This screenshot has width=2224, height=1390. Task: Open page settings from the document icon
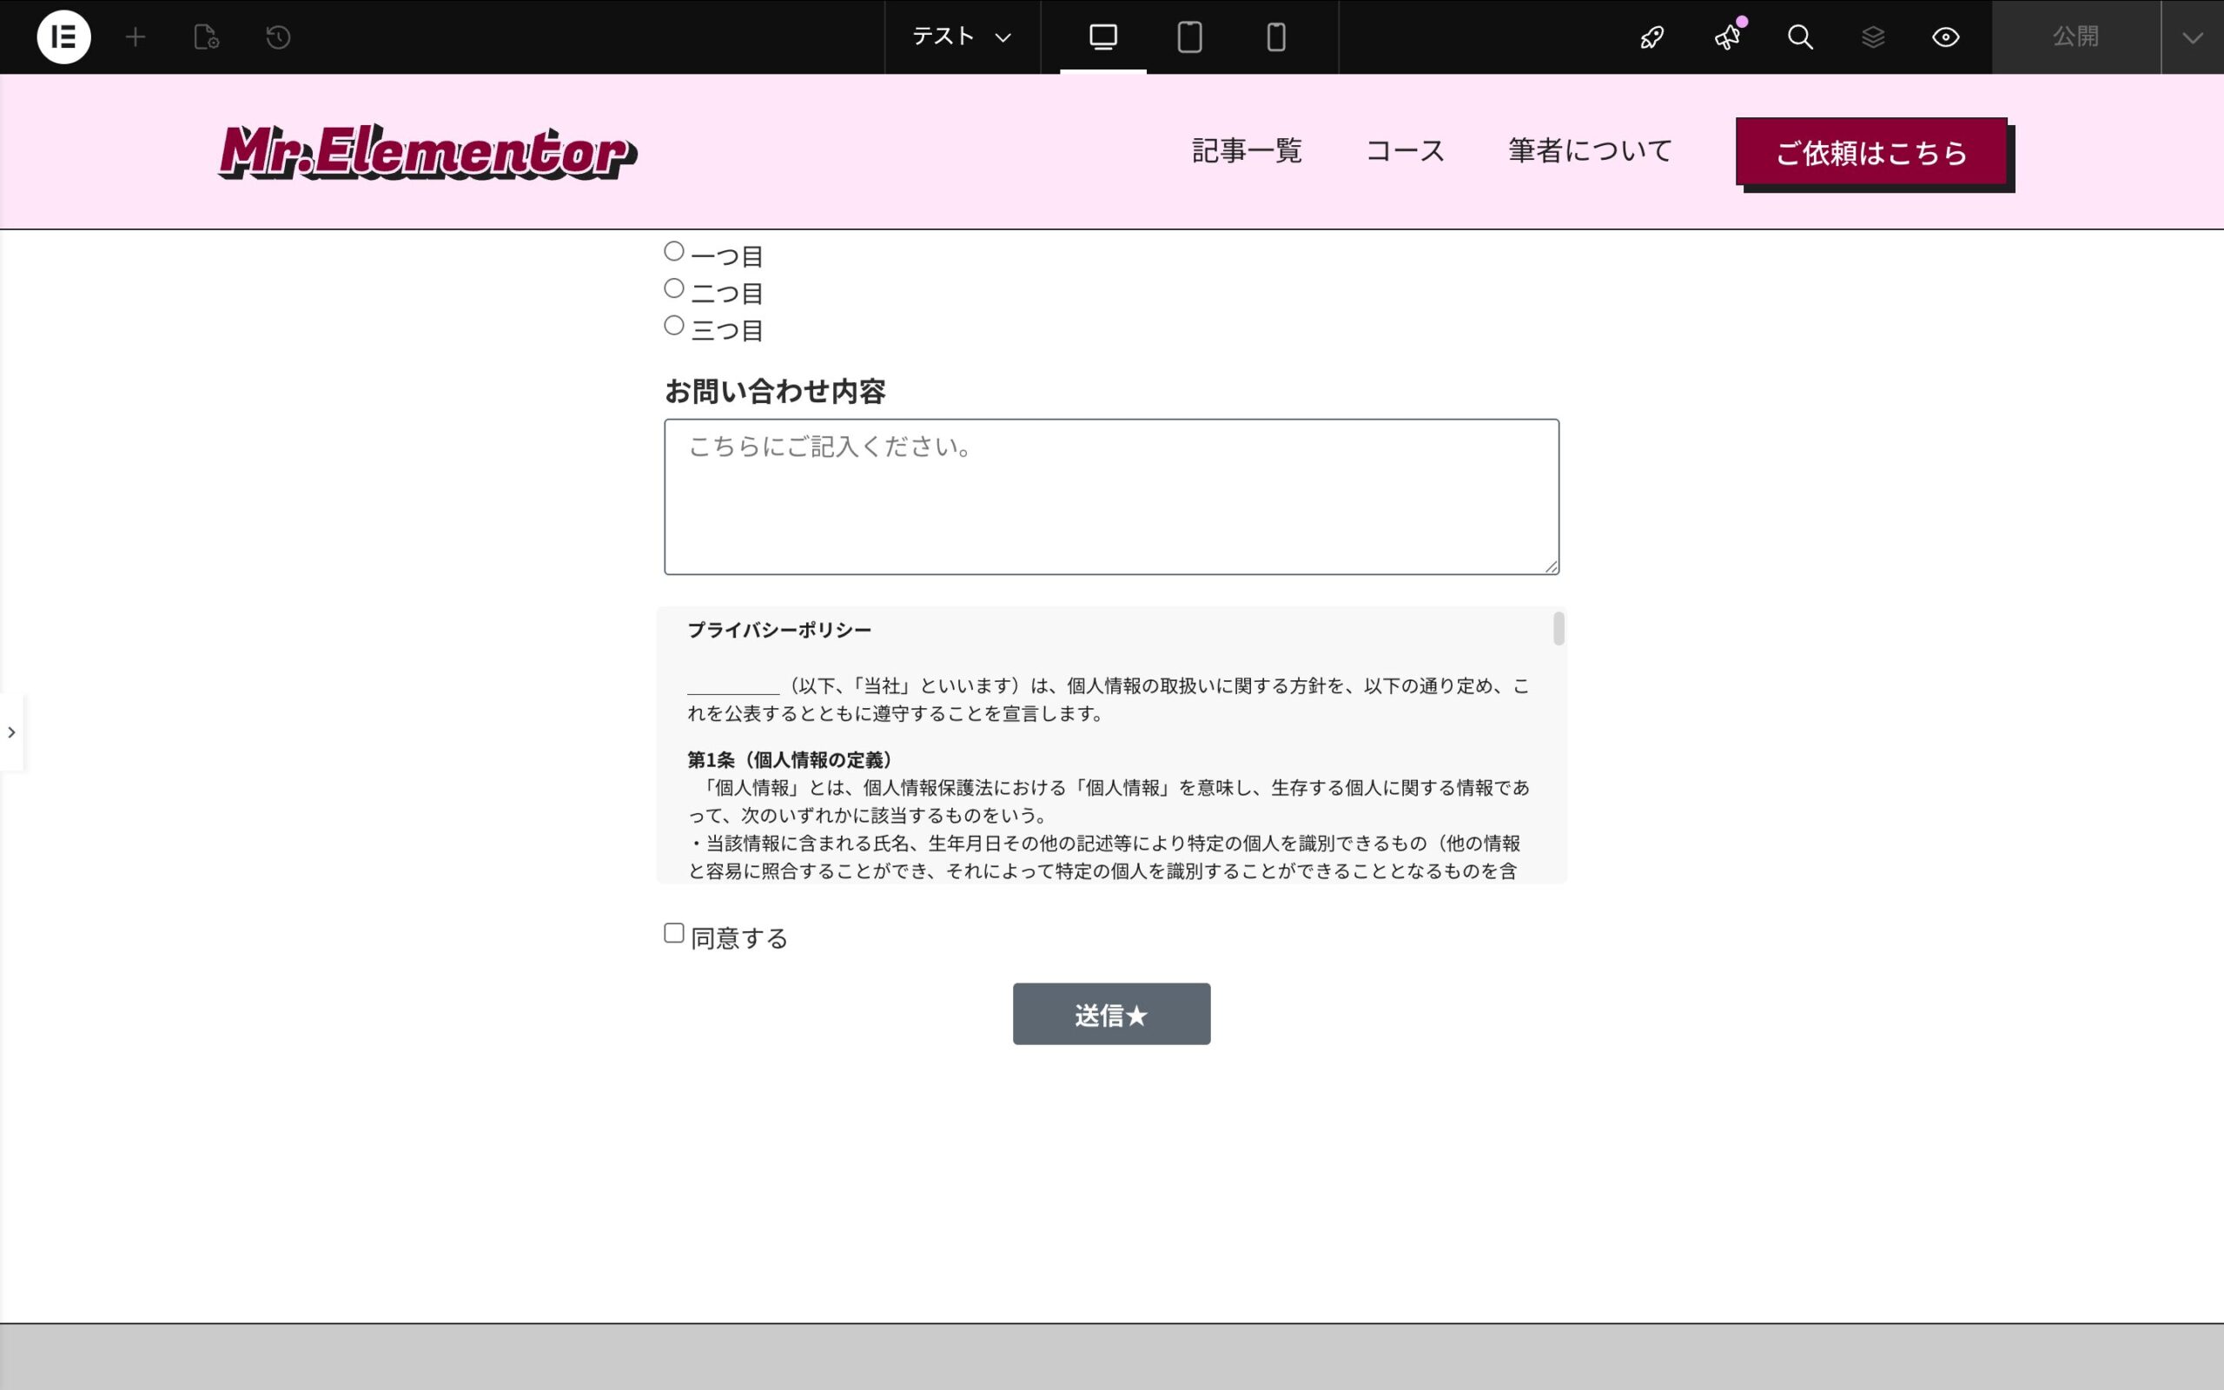pyautogui.click(x=204, y=36)
